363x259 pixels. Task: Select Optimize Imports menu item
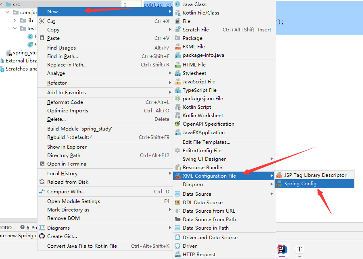point(105,110)
